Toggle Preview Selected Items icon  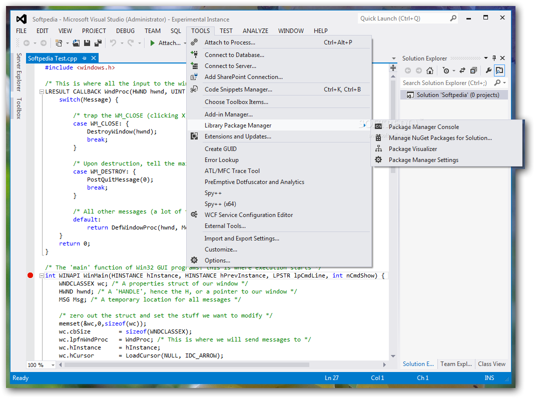[x=499, y=70]
